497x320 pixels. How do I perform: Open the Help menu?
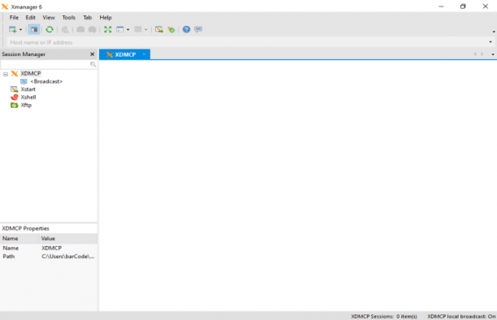click(x=106, y=17)
